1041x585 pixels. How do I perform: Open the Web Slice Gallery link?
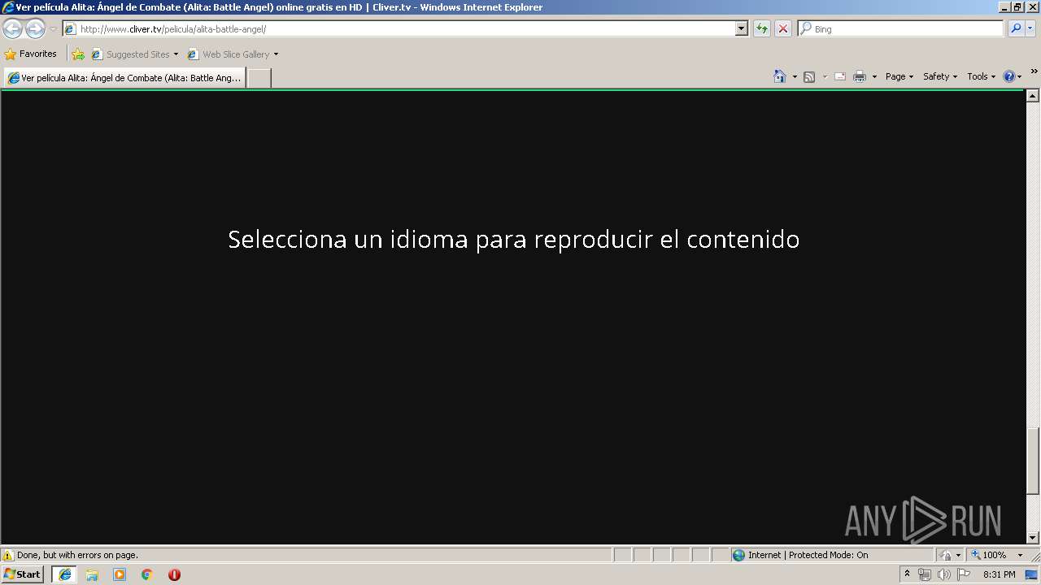tap(229, 54)
